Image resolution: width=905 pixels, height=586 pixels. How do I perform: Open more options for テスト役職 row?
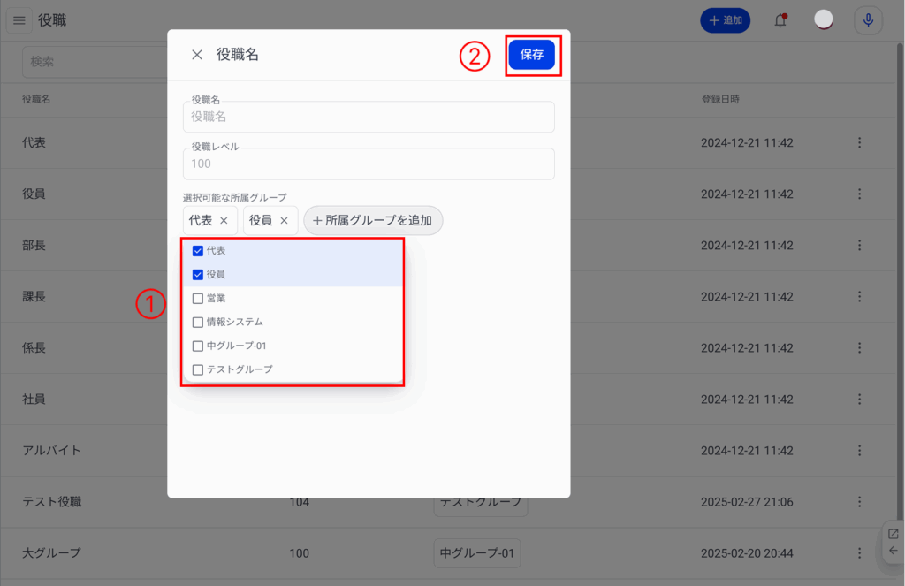(859, 502)
